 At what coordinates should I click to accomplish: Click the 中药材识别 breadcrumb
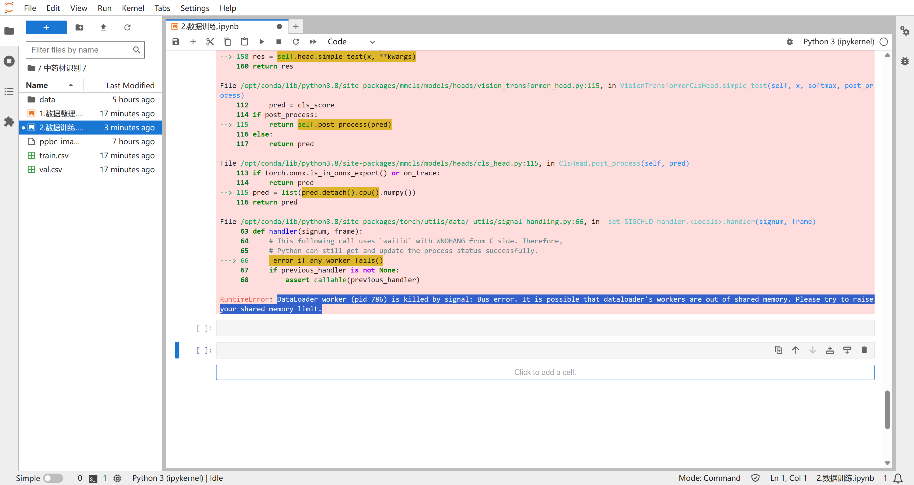point(63,68)
